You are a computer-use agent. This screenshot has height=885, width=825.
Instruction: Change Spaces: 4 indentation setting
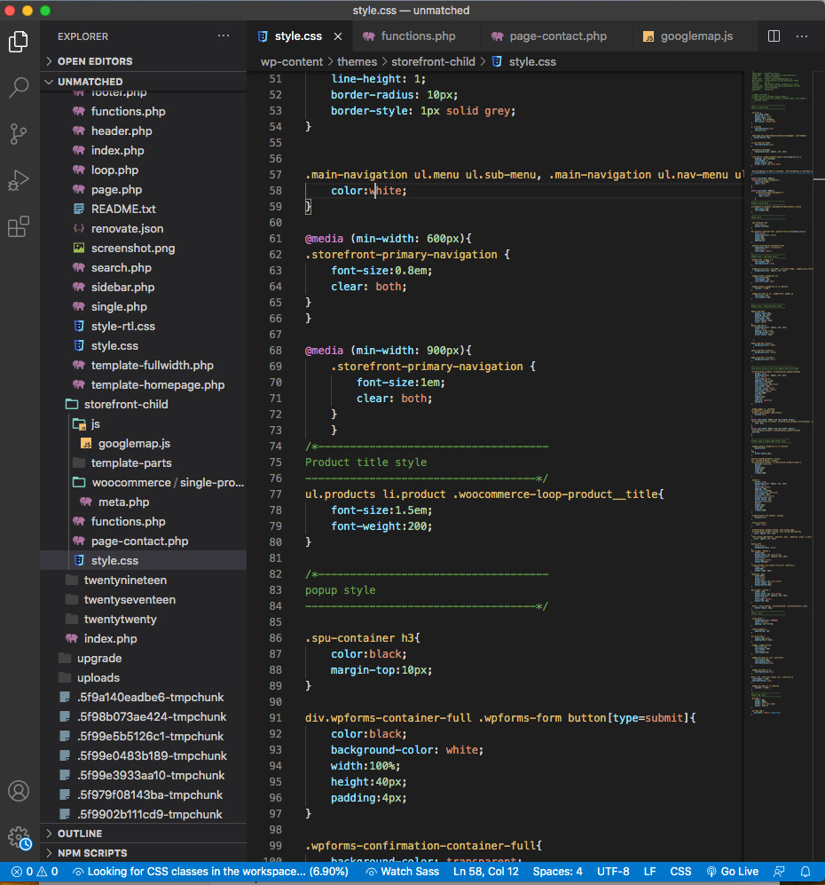[x=557, y=871]
